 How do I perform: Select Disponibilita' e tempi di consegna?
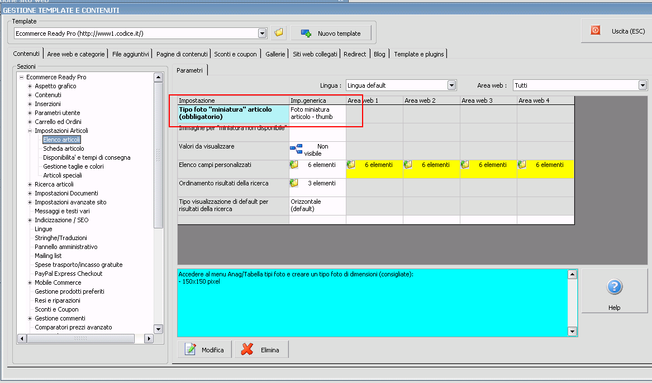87,157
